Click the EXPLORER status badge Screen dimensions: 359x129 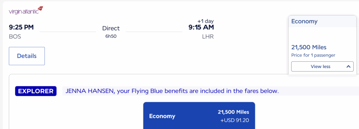click(x=36, y=91)
